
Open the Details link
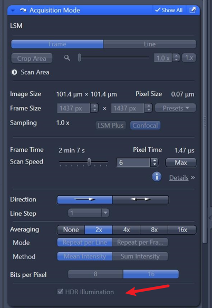point(179,178)
